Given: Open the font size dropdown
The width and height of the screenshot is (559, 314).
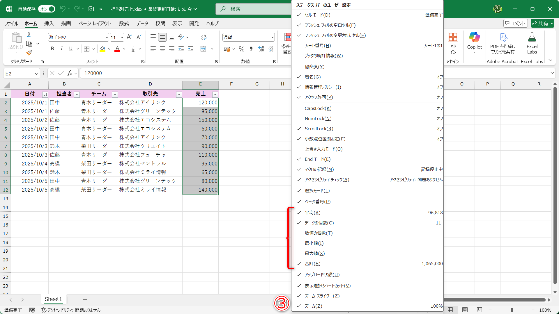Looking at the screenshot, I should [122, 37].
